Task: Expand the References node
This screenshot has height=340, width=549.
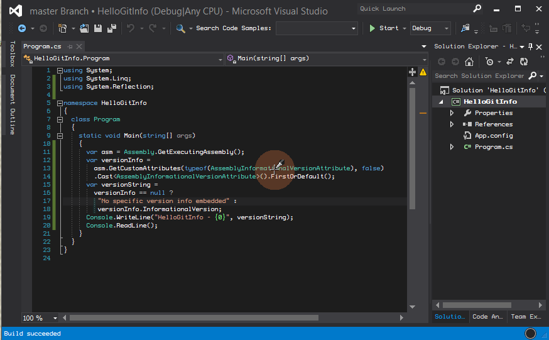Action: tap(452, 124)
